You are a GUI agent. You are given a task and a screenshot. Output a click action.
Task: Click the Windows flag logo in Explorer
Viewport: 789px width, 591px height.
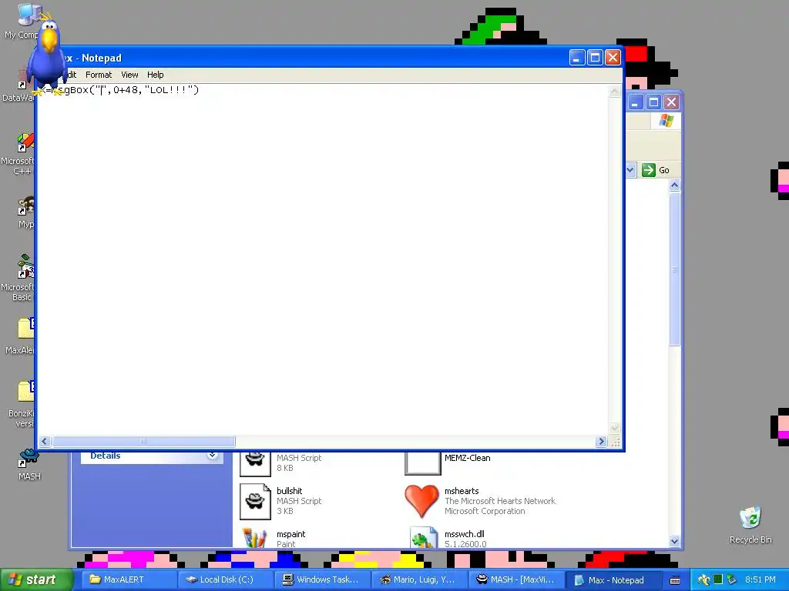[666, 121]
